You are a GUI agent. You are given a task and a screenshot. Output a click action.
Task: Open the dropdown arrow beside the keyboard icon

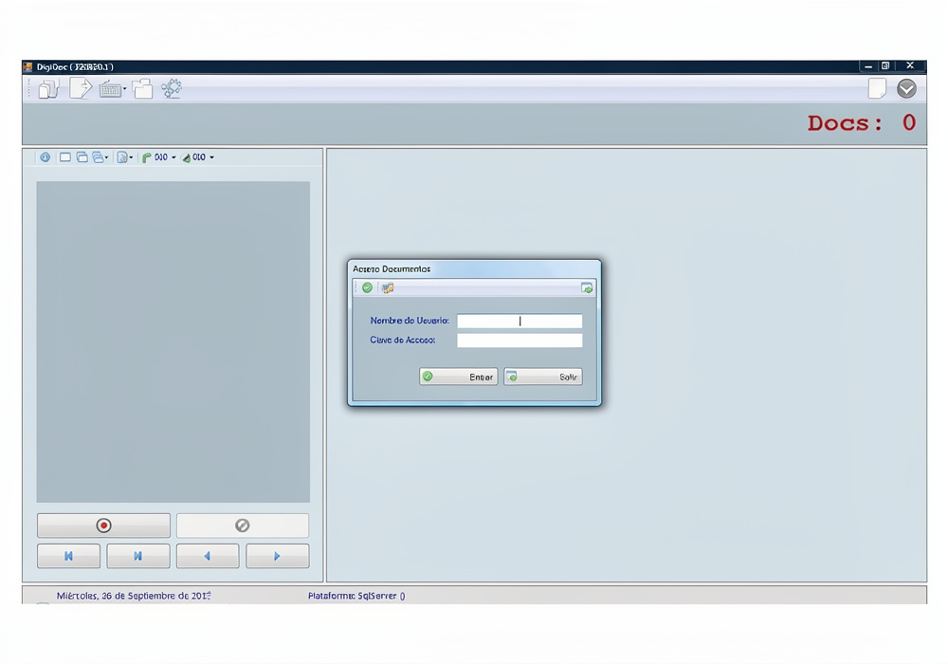124,89
